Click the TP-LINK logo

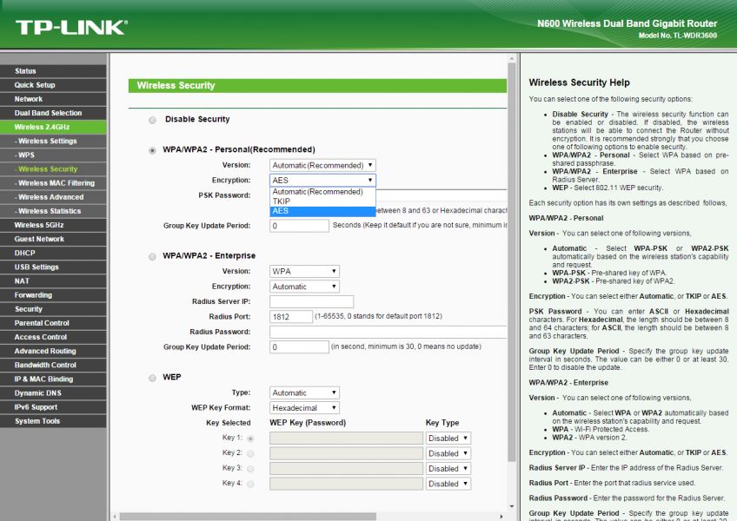[70, 27]
